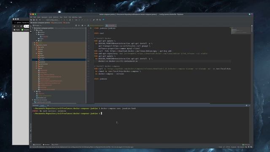
Task: Click the Open folder toolbar icon
Action: (31, 20)
